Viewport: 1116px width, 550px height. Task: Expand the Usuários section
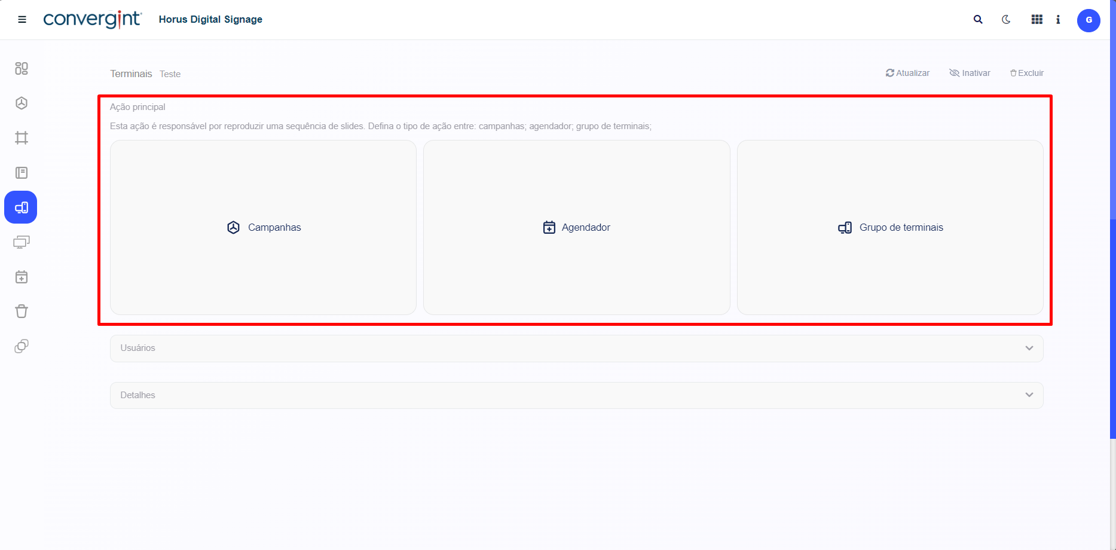[x=576, y=348]
